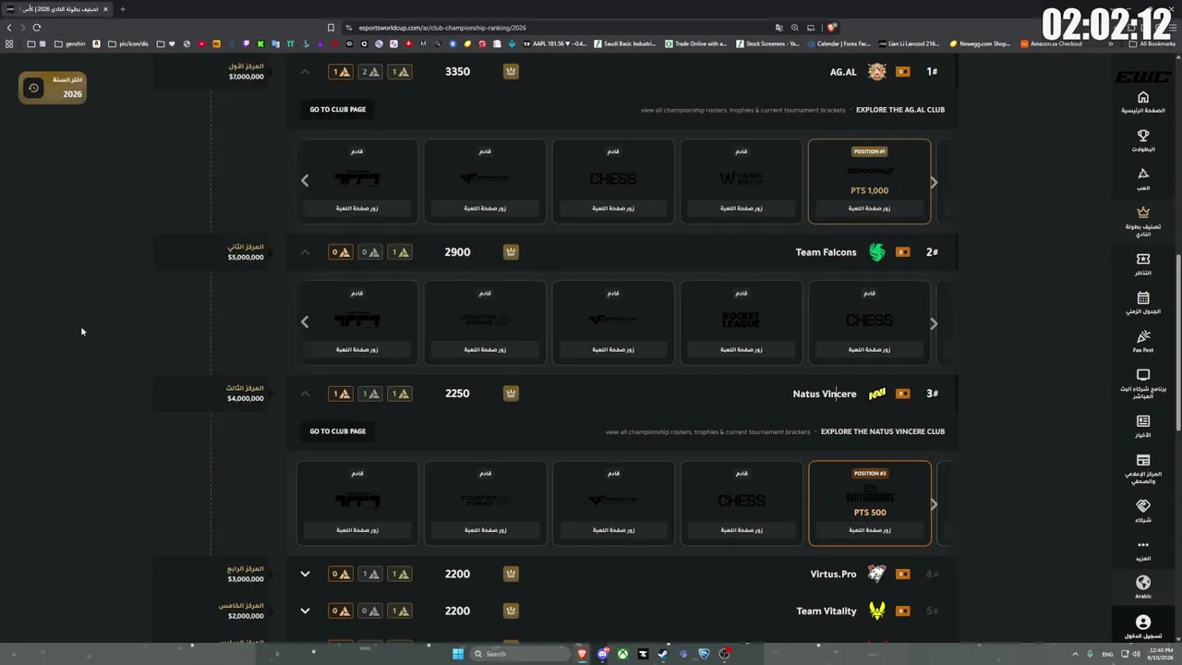
Task: Click the Natus Vincere club logo
Action: click(x=876, y=393)
